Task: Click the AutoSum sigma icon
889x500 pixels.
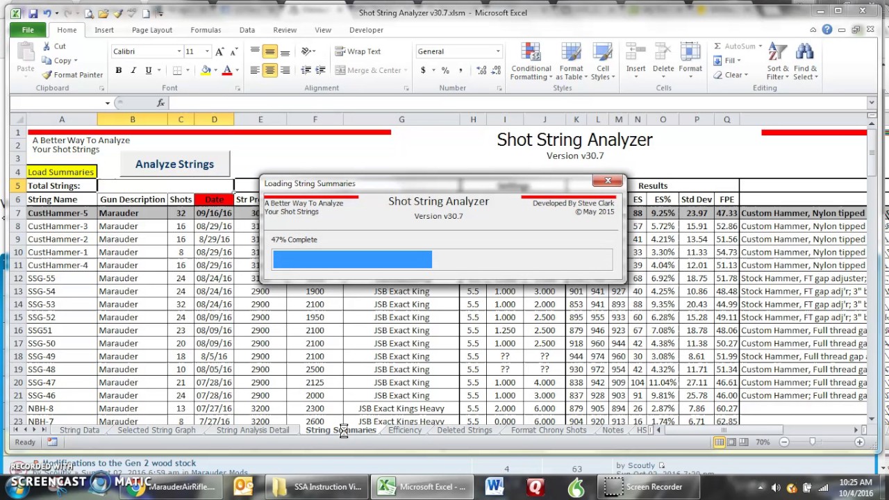Action: (717, 47)
